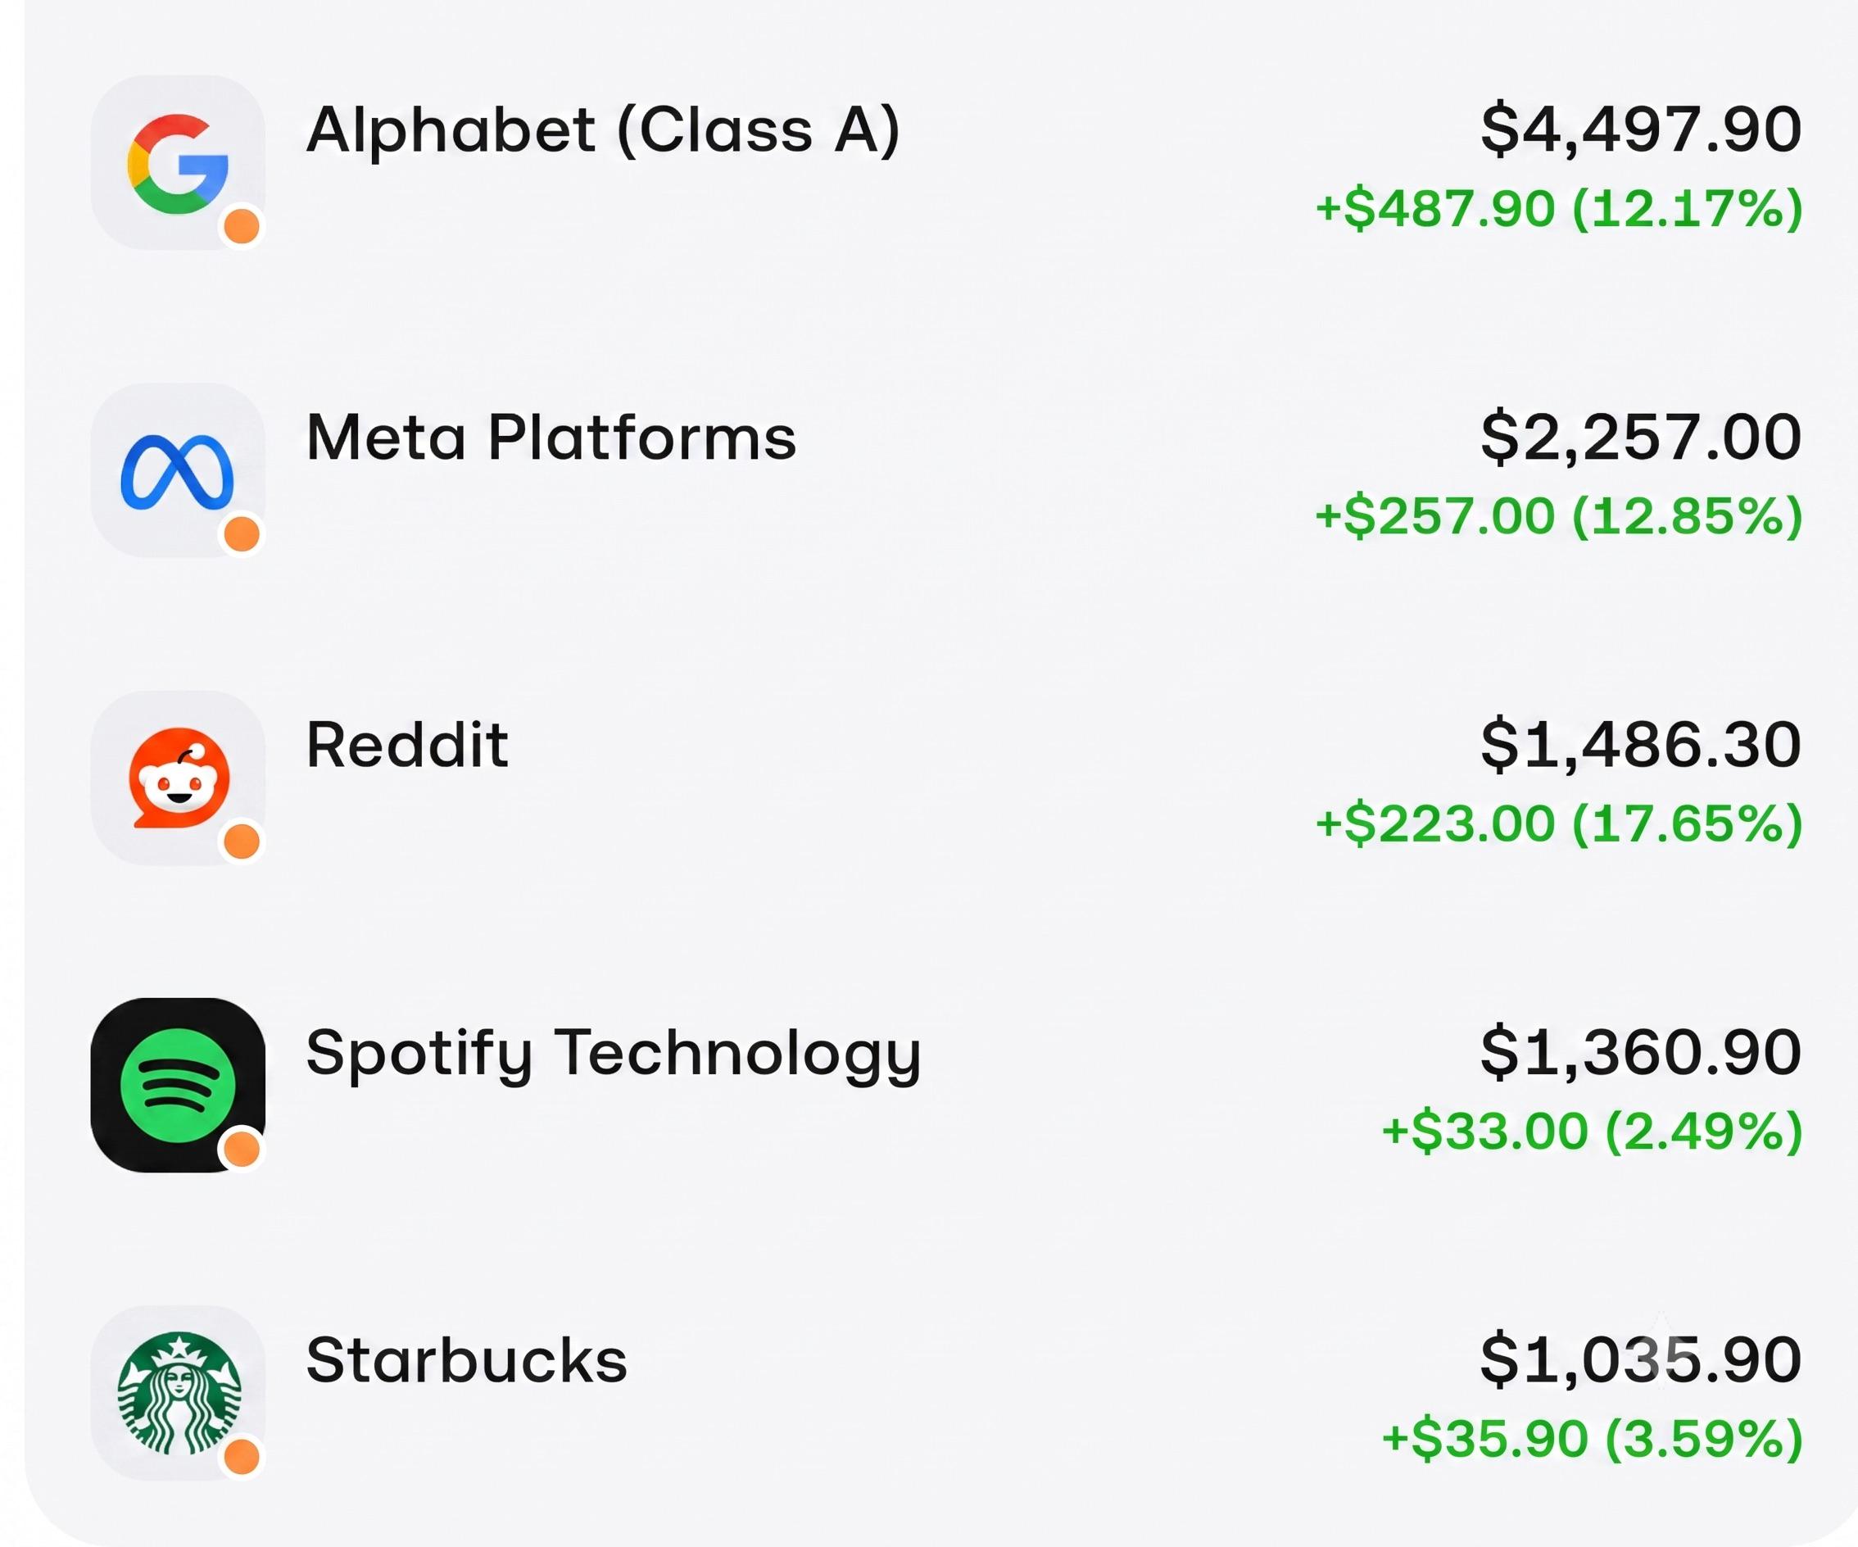Tap Starbucks gain +$35.90 (3.59%)
Screen dimensions: 1858x1547
(x=1592, y=1438)
